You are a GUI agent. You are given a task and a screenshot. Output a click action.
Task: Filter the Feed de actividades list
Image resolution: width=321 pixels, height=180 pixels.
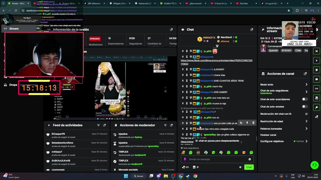tap(98, 125)
